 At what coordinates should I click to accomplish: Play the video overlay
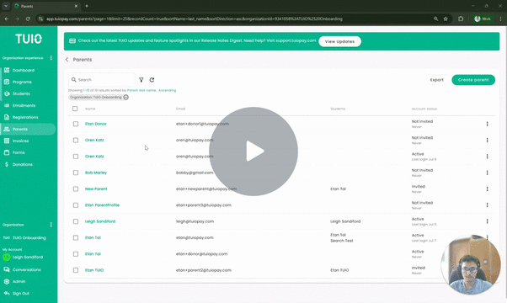[253, 151]
